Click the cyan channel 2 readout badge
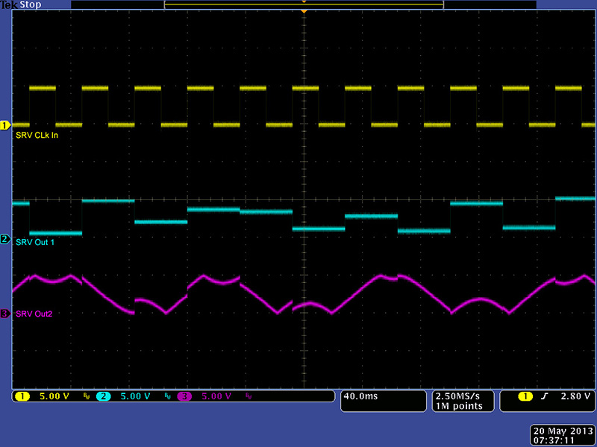The image size is (597, 447). [103, 396]
